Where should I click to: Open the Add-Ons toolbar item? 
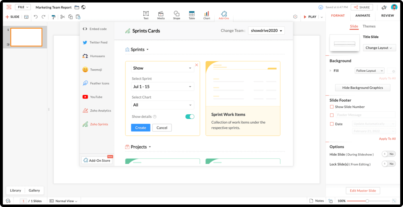point(224,15)
